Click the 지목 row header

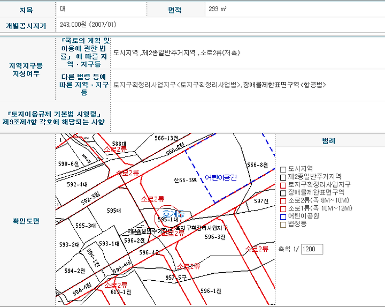[26, 10]
